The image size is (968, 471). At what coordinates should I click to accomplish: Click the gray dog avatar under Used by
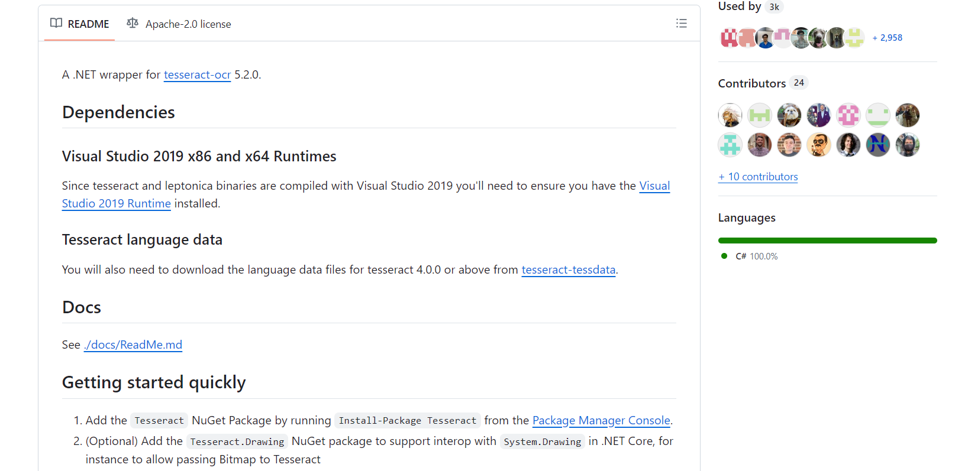point(818,38)
